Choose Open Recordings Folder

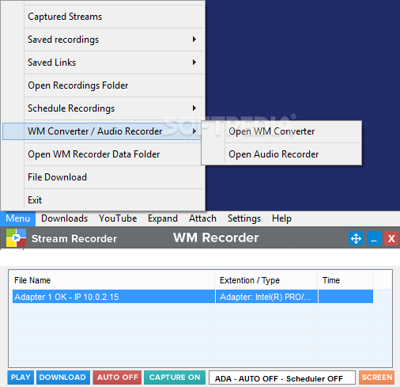[x=103, y=85]
